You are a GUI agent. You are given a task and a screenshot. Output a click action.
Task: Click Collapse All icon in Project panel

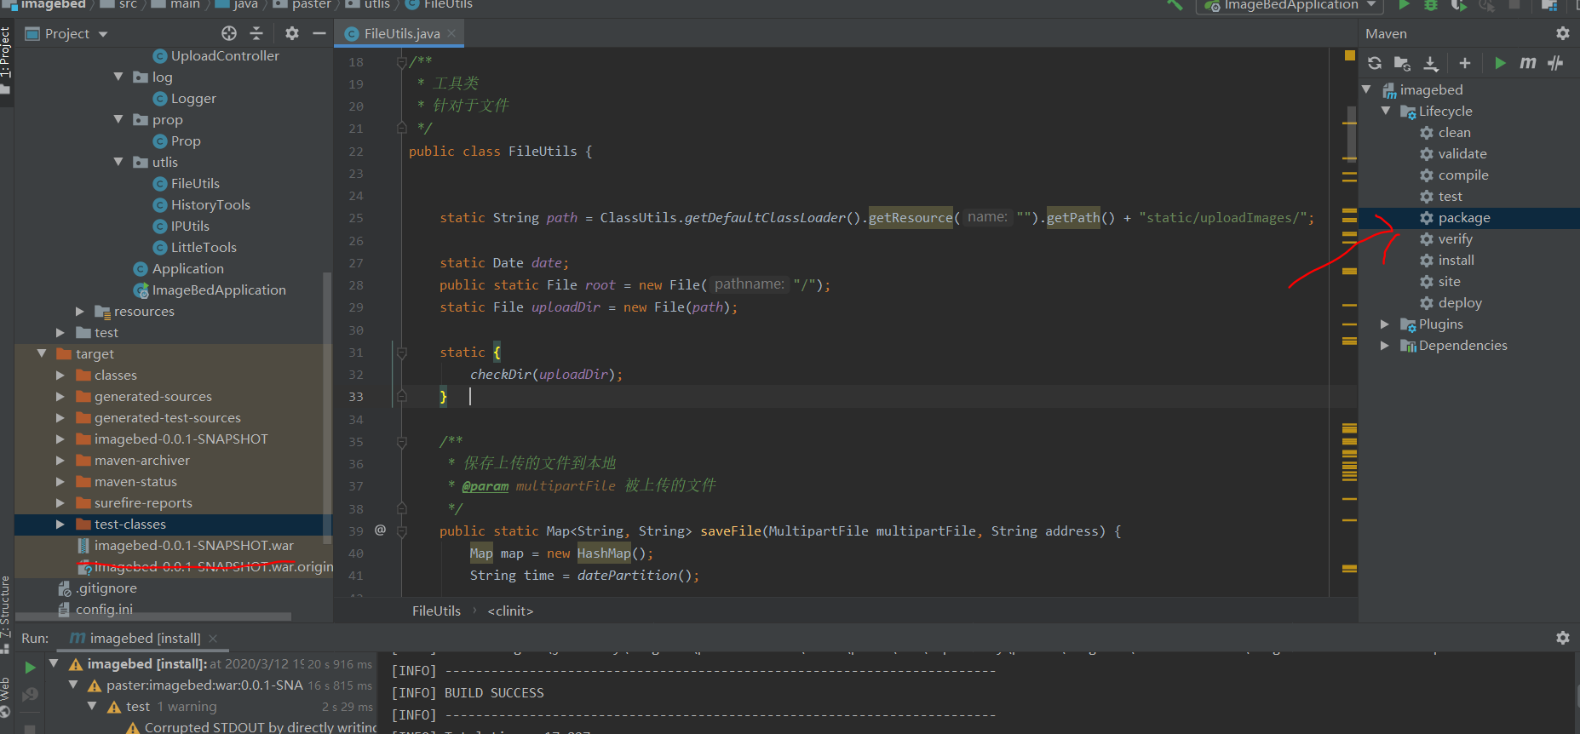[x=256, y=33]
